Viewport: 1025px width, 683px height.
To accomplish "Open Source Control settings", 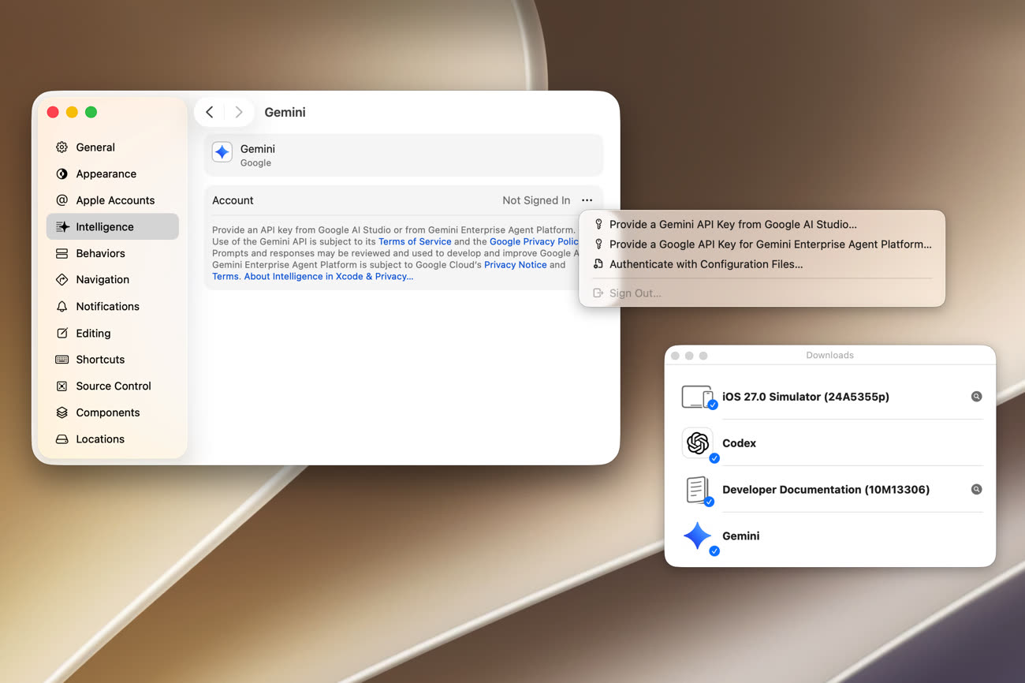I will pyautogui.click(x=113, y=386).
